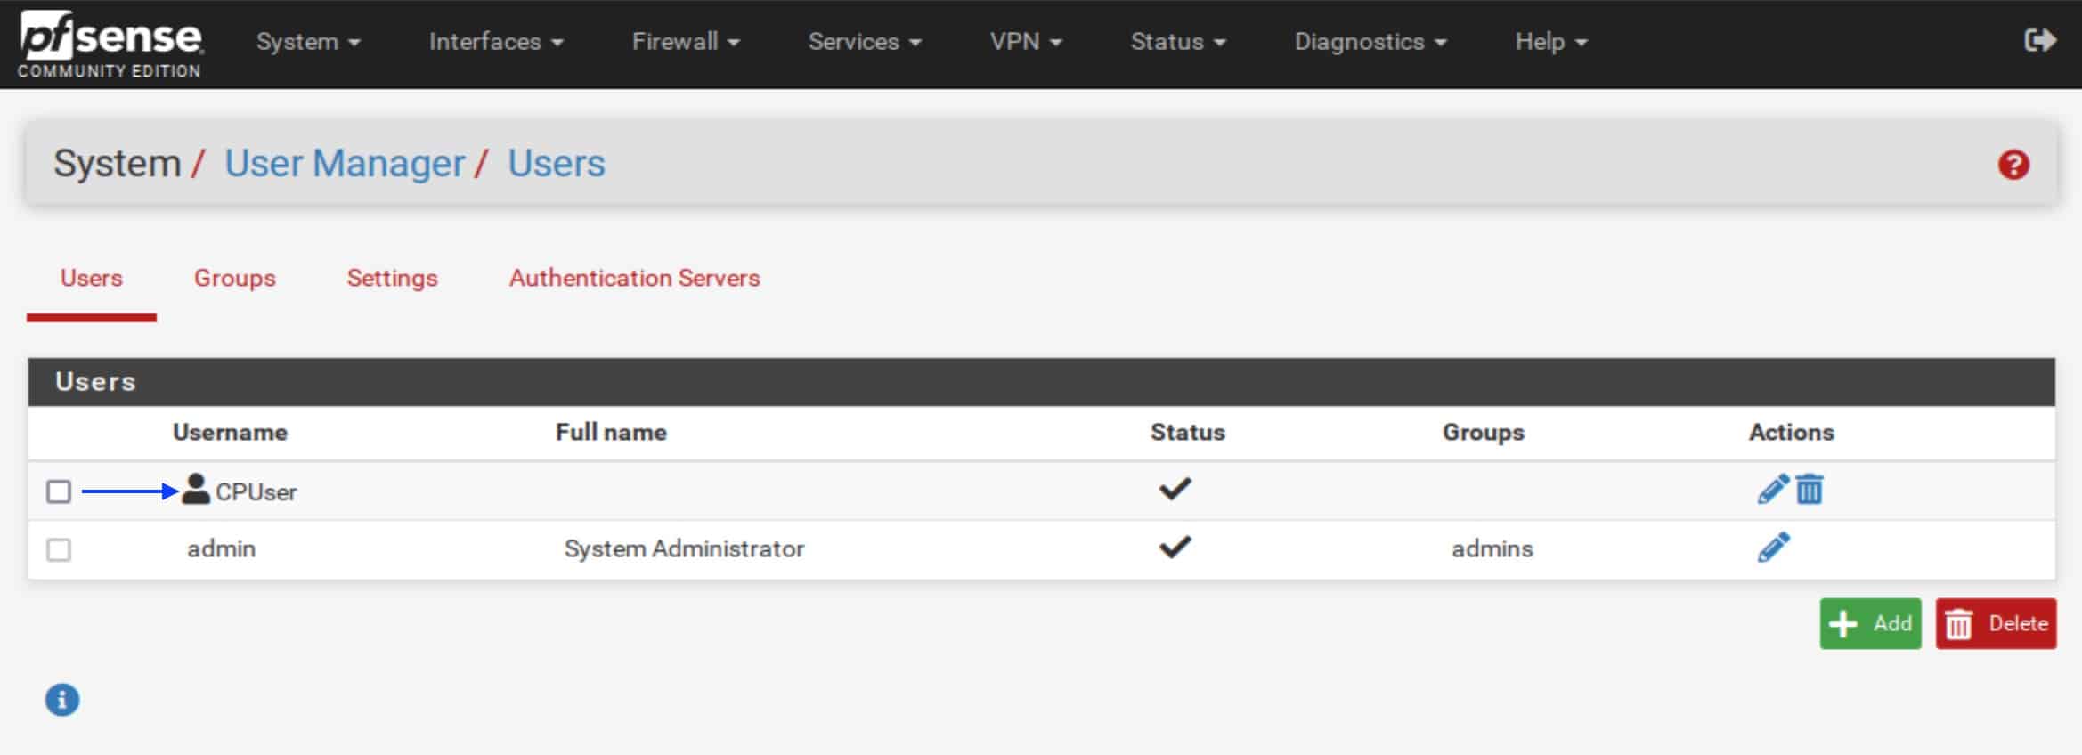Image resolution: width=2082 pixels, height=755 pixels.
Task: Follow the User Manager breadcrumb link
Action: (x=345, y=164)
